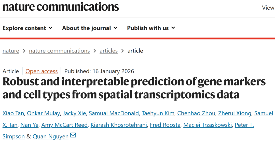This screenshot has width=275, height=142.
Task: Select author Onkar Mulay
Action: 44,113
